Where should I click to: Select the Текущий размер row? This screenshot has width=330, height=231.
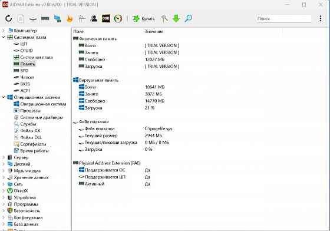120,136
